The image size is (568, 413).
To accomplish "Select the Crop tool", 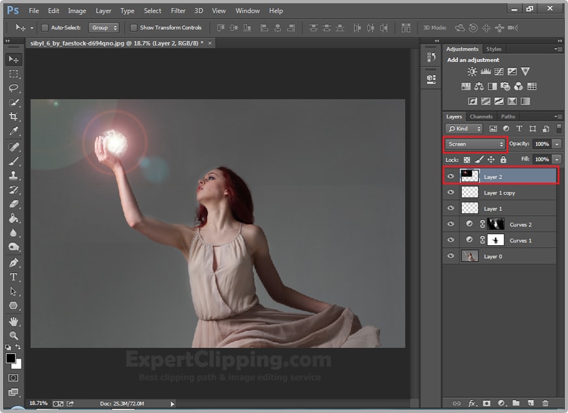I will (14, 117).
